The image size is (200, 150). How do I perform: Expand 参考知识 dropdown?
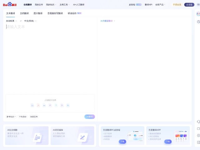pyautogui.click(x=11, y=117)
